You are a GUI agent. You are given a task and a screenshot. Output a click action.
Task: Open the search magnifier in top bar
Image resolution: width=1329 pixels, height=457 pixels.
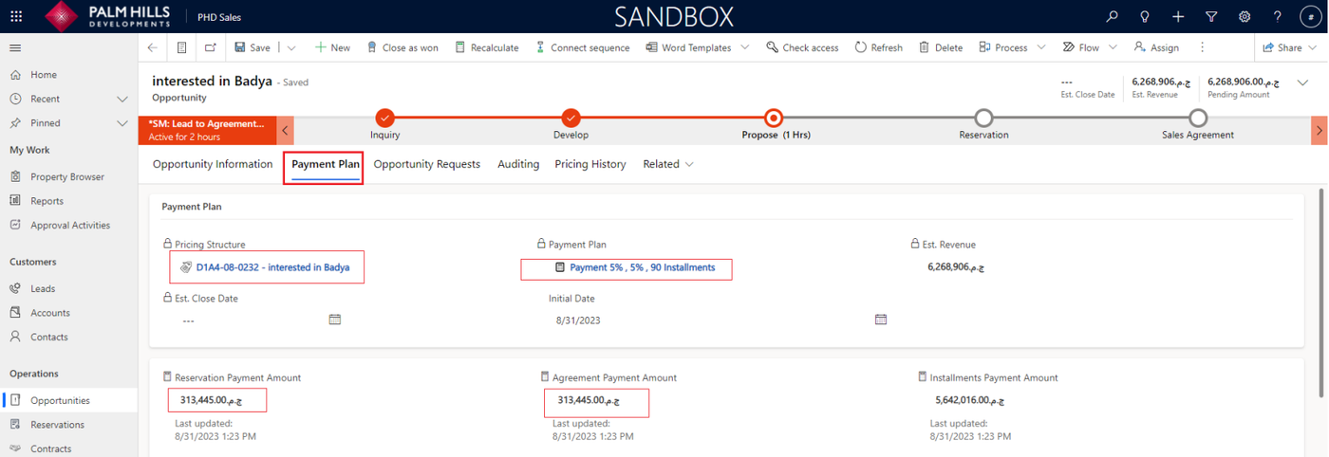[1112, 16]
